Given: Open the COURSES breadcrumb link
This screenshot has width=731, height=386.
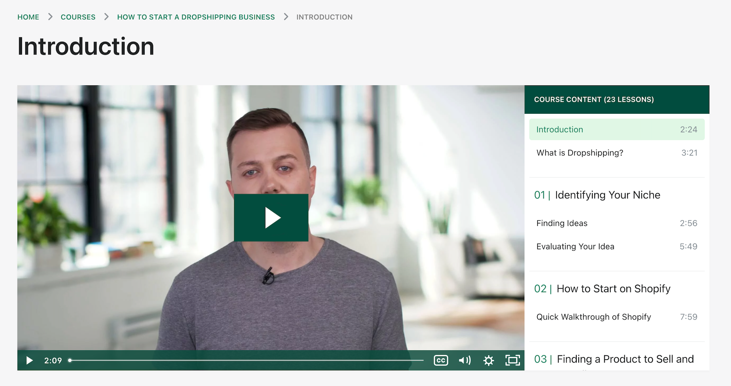Looking at the screenshot, I should tap(78, 17).
